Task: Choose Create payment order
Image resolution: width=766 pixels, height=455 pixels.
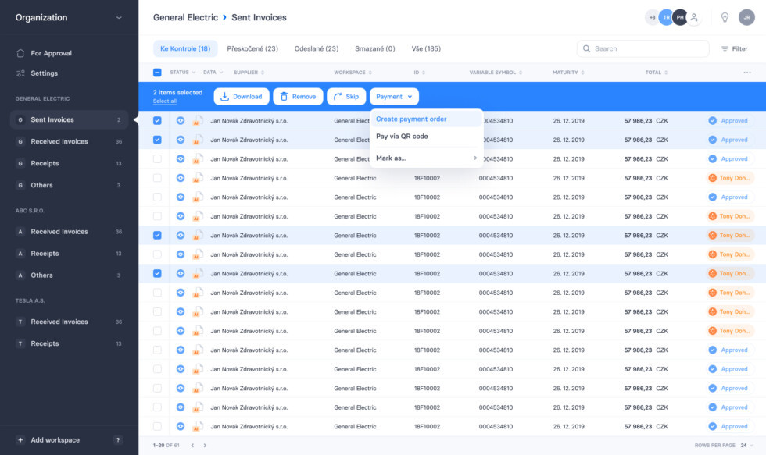Action: (x=411, y=119)
